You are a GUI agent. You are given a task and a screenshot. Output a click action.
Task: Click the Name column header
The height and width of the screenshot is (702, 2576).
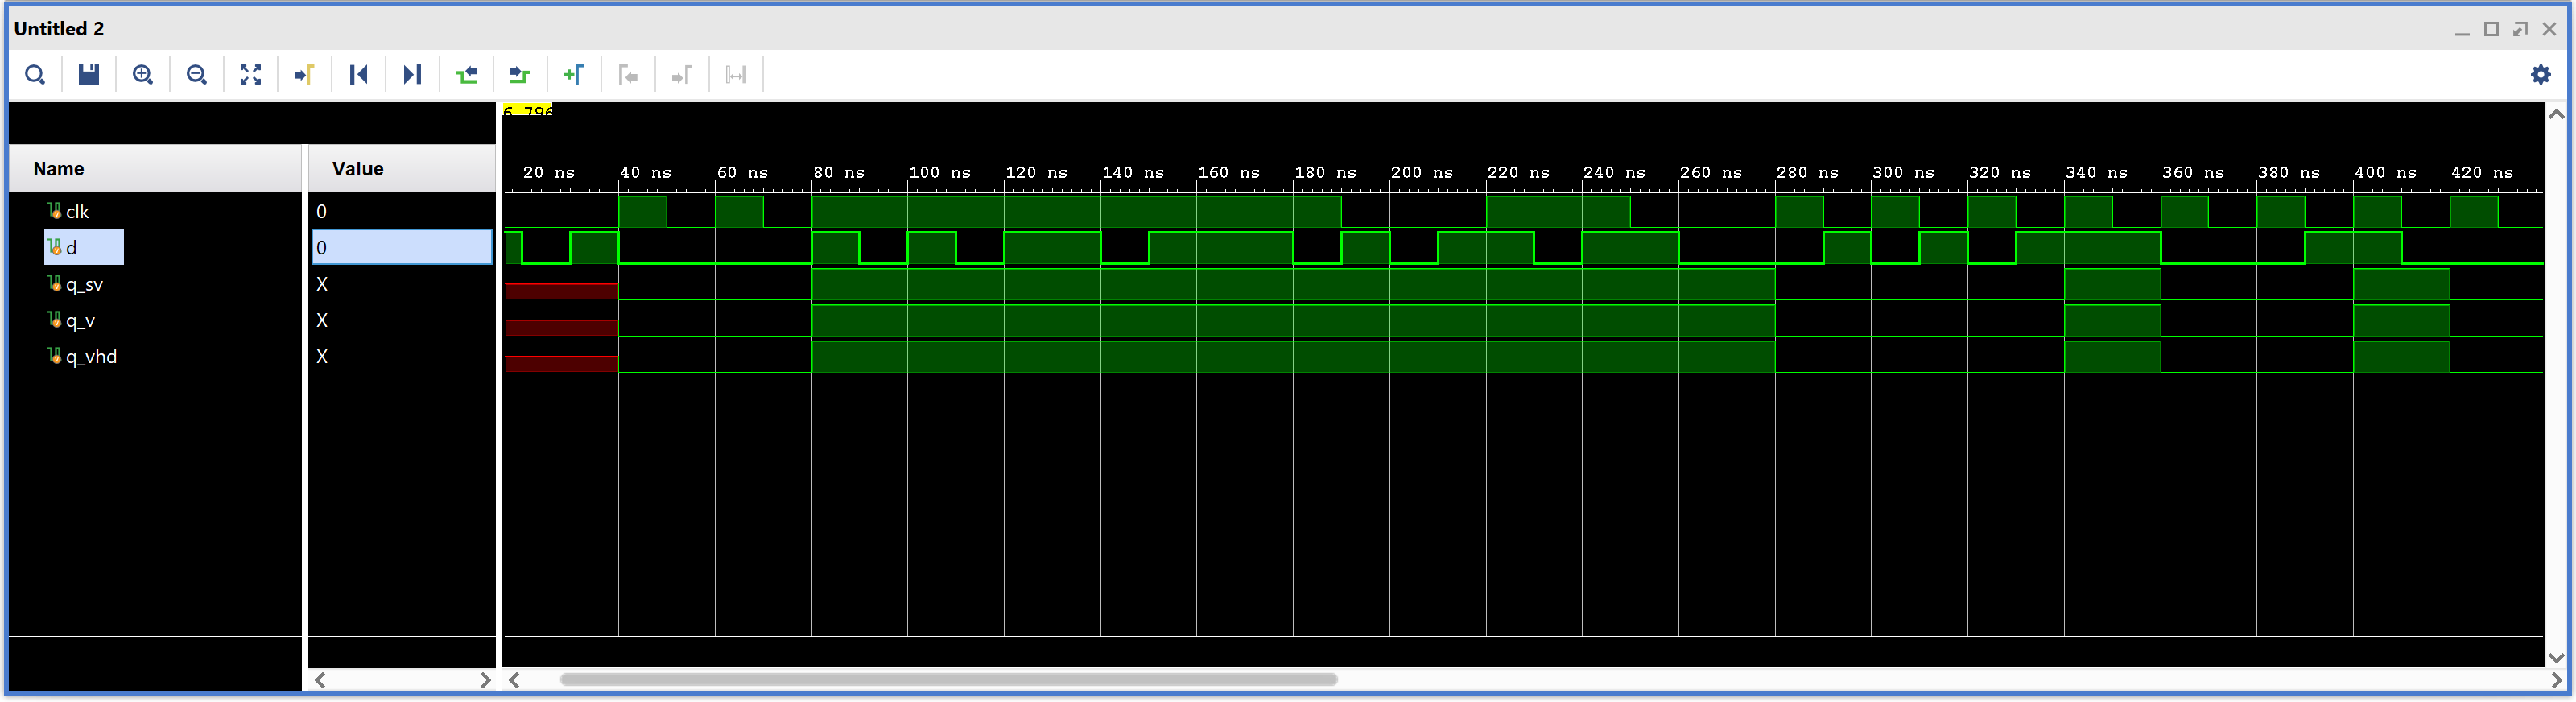coord(58,169)
